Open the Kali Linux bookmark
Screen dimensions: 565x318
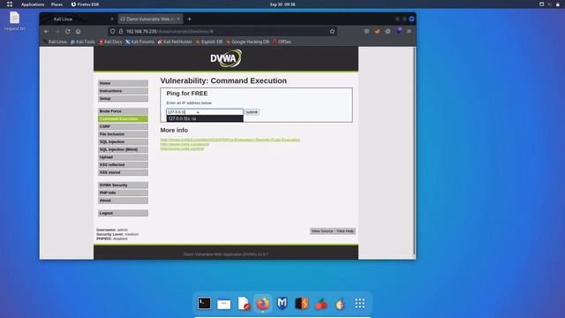(55, 42)
